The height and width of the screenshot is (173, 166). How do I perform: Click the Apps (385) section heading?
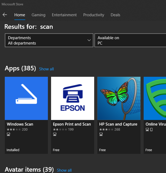pos(20,68)
